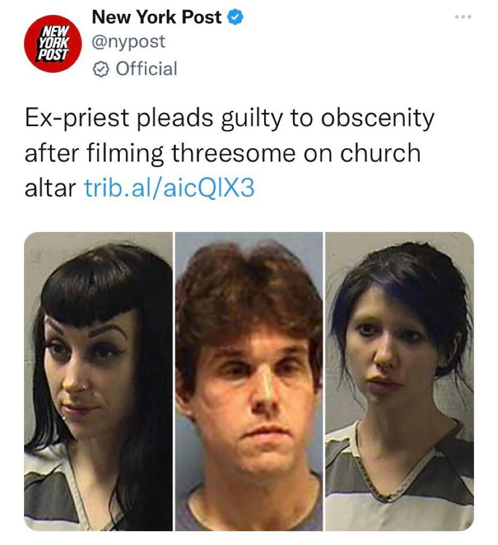Visit the @nypost handle
Viewport: 498px width, 545px height.
click(128, 42)
